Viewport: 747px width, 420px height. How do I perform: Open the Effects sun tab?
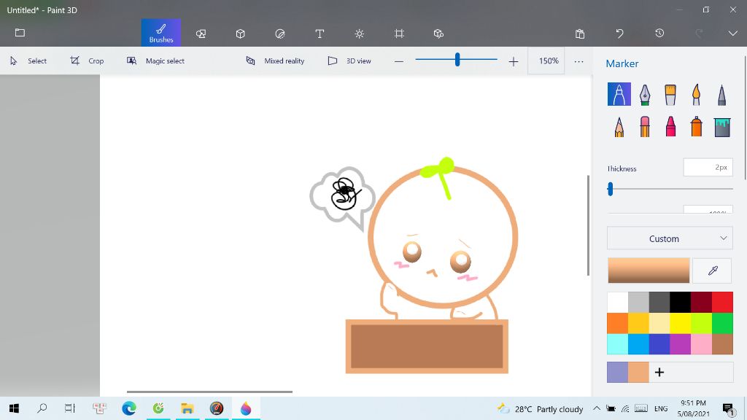[x=359, y=34]
